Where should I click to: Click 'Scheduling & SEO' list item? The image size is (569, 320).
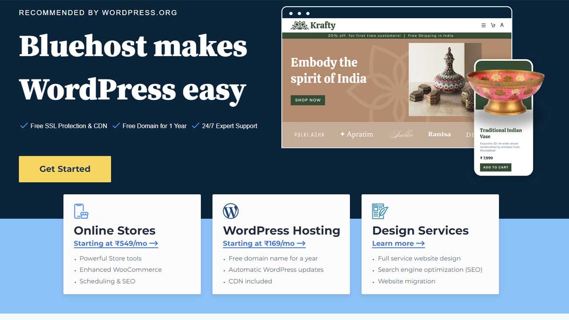[107, 281]
